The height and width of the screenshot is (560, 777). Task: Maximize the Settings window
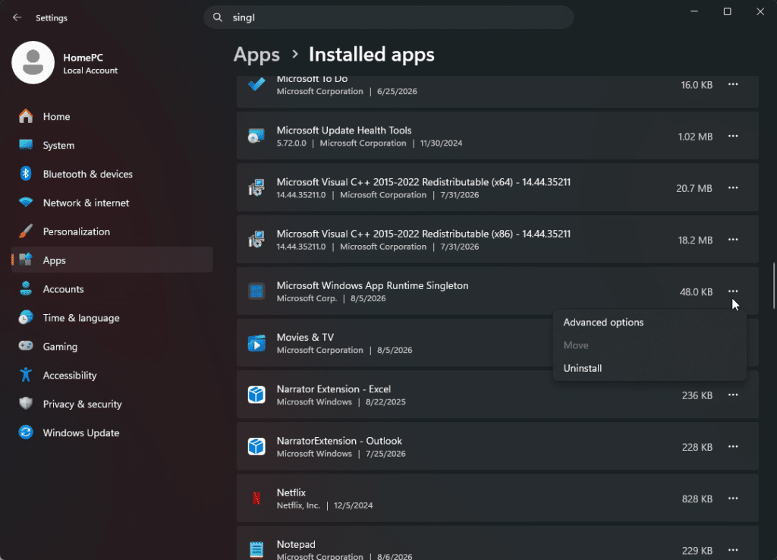click(x=727, y=11)
